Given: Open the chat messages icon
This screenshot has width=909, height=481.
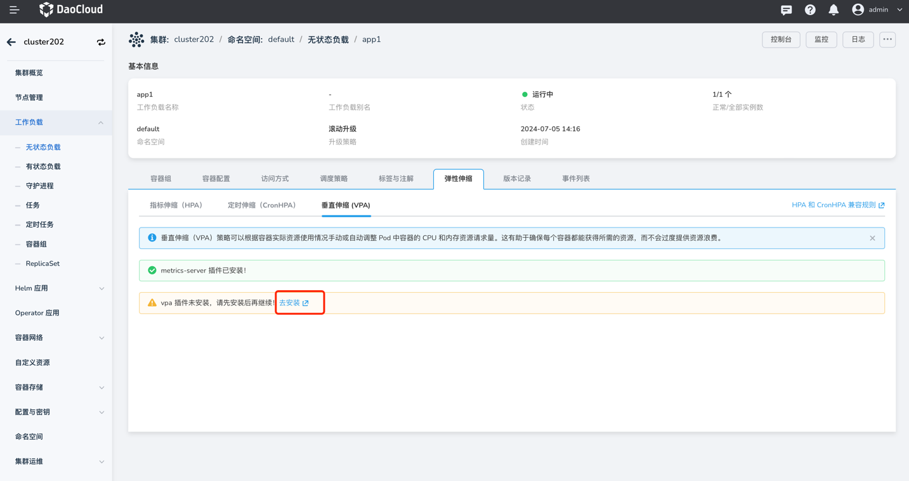Looking at the screenshot, I should click(786, 10).
